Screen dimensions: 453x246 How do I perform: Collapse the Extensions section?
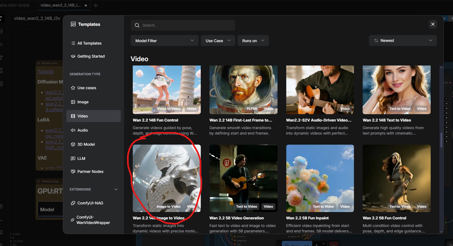point(116,189)
